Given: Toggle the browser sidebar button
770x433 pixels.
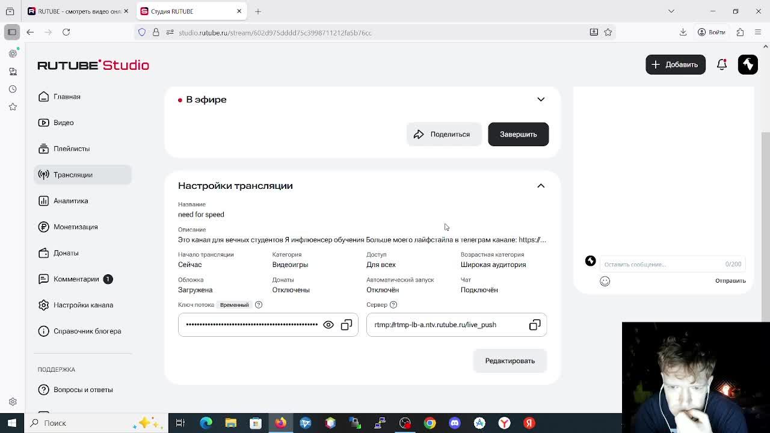Looking at the screenshot, I should 12,32.
